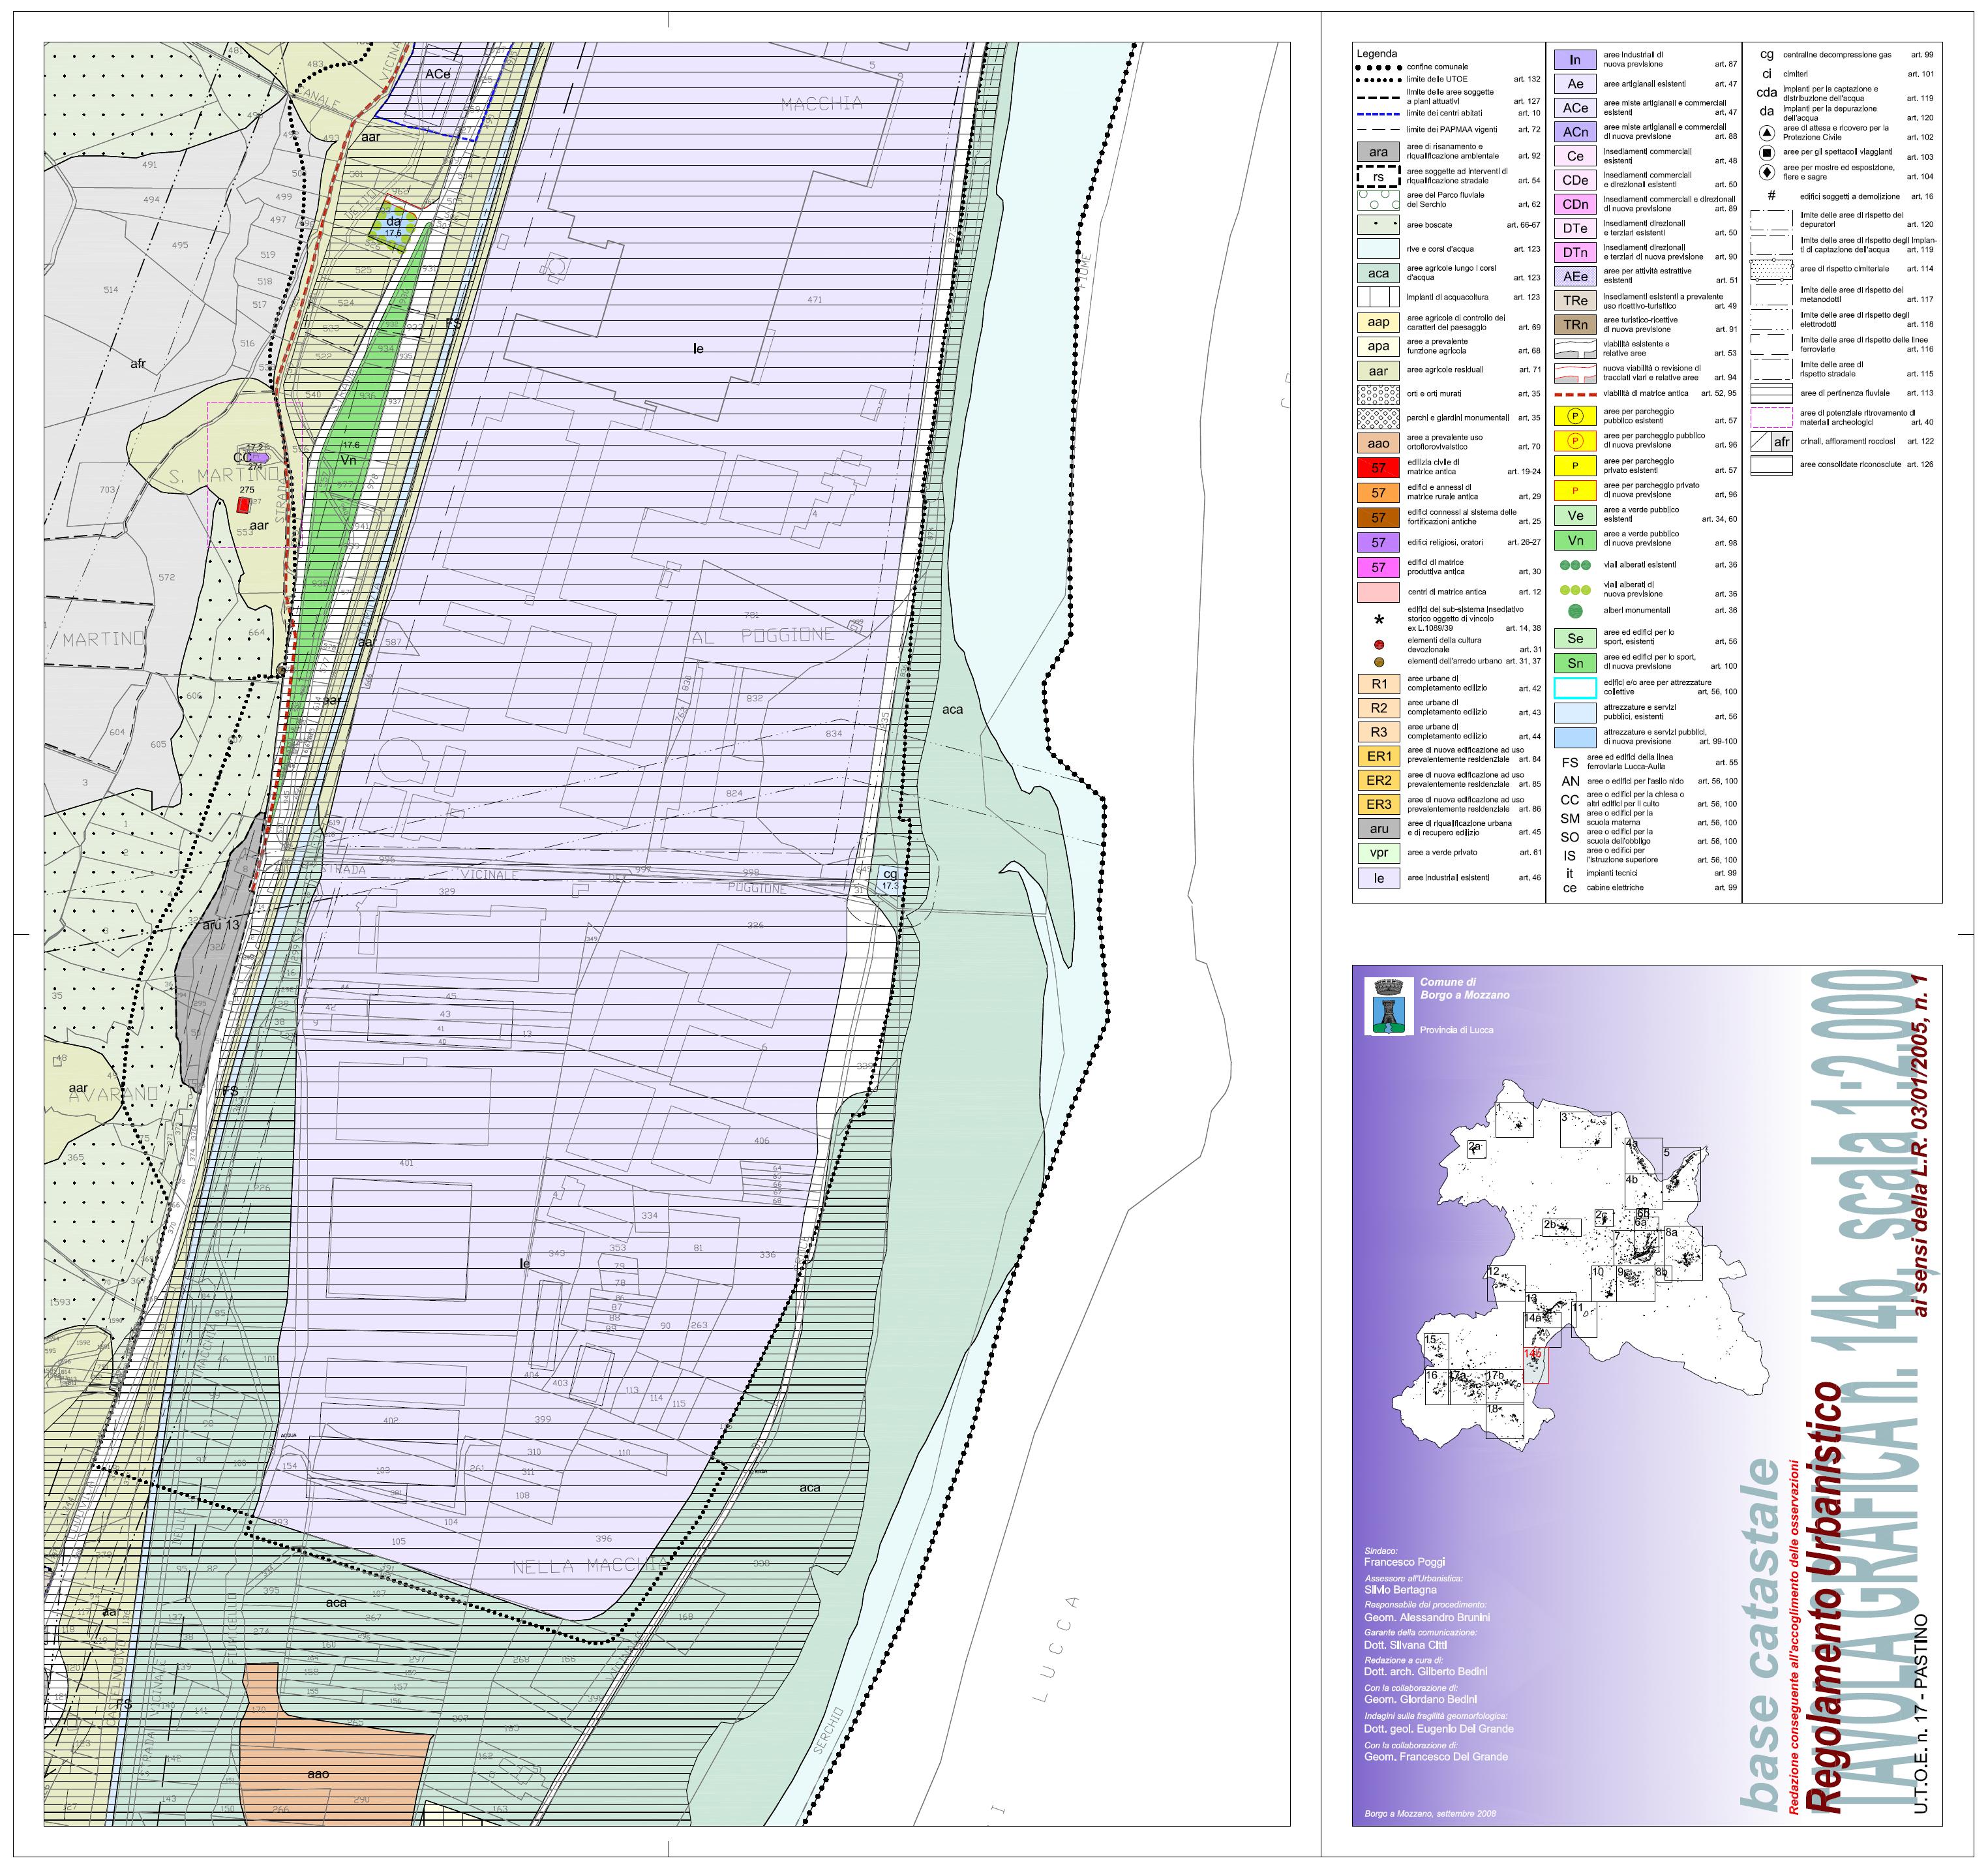Click the 'CDn' pink legend swatch
Image resolution: width=1988 pixels, height=1869 pixels.
pyautogui.click(x=1575, y=204)
